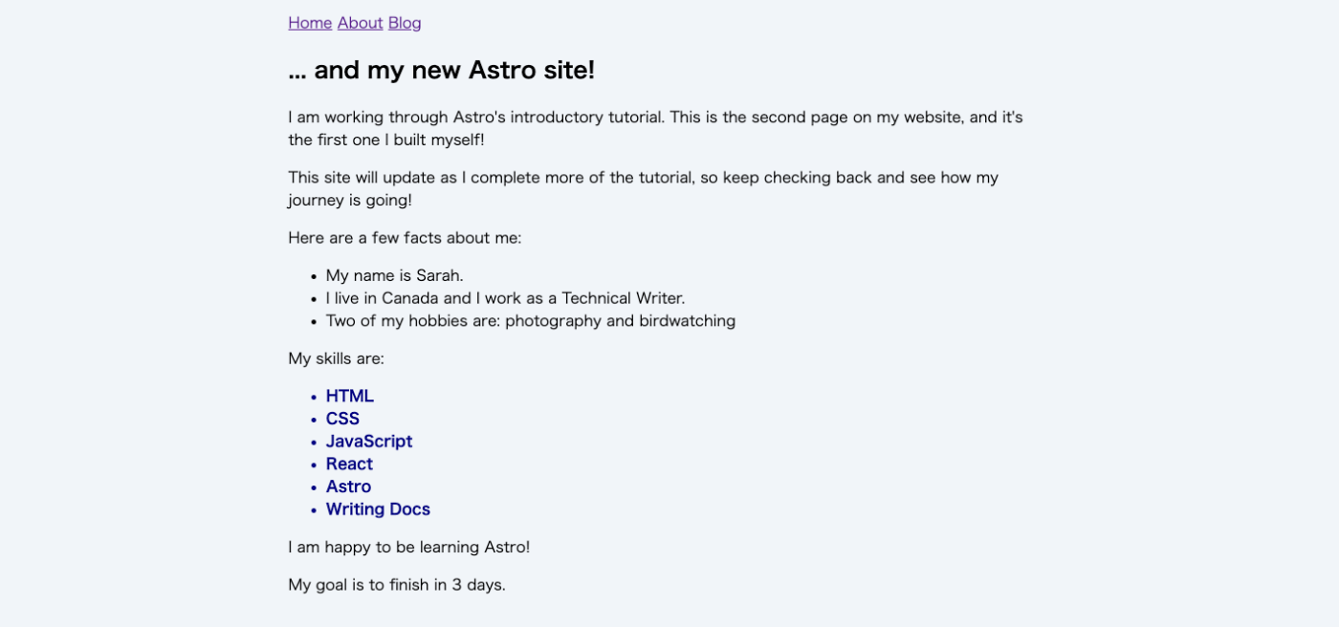Click the paragraph starting "I am working through Astro's"
The width and height of the screenshot is (1339, 627).
coord(655,128)
